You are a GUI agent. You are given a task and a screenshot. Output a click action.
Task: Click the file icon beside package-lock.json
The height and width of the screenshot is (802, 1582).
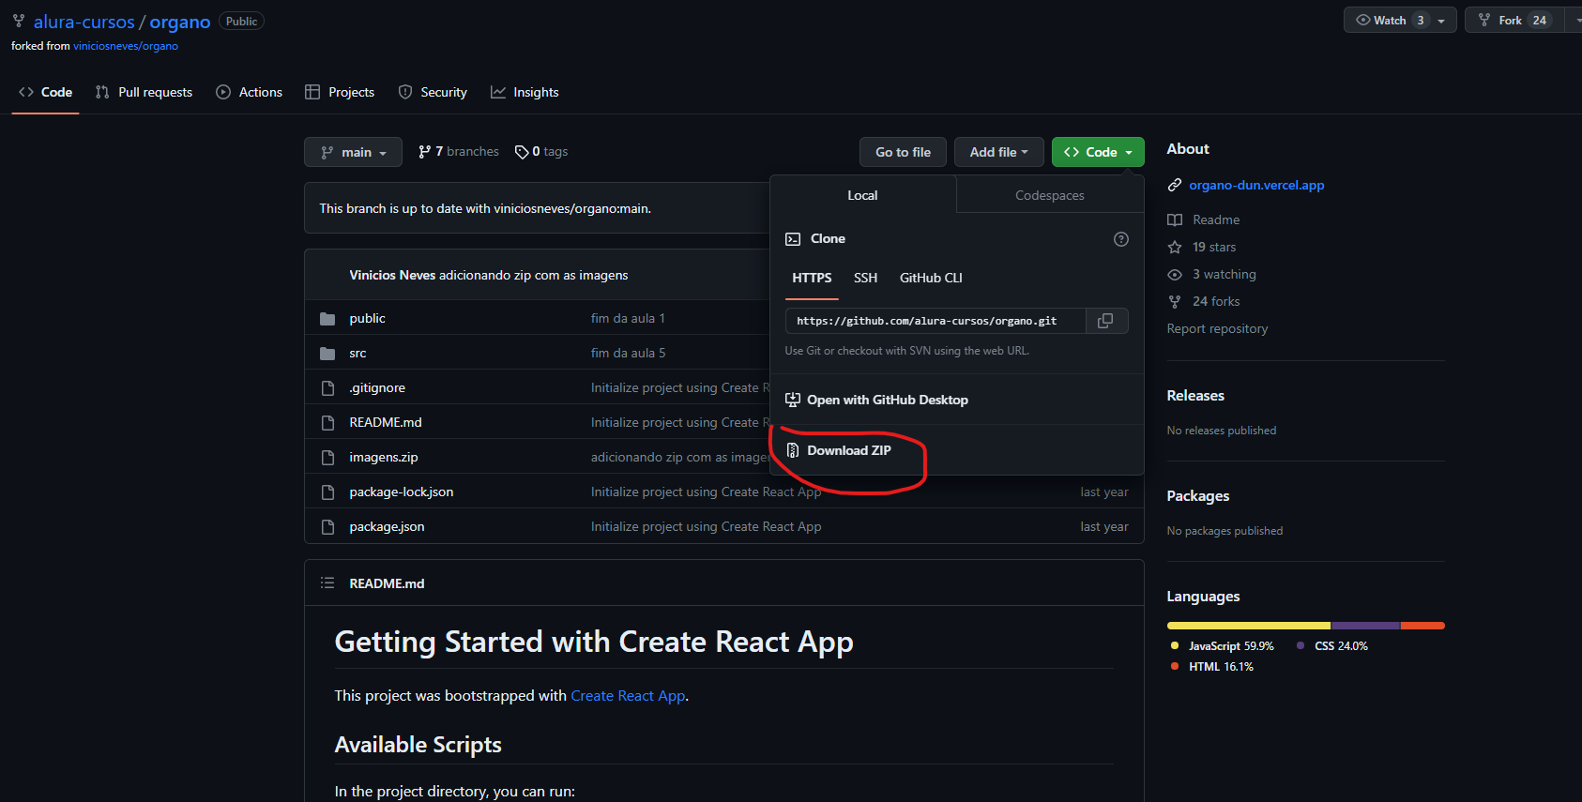click(x=327, y=492)
